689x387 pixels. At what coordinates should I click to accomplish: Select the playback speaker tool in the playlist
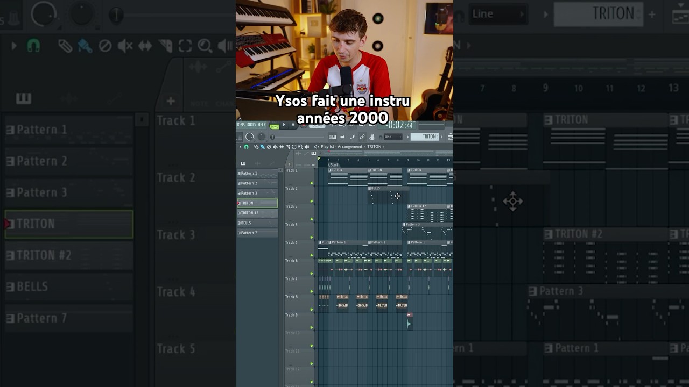[307, 147]
